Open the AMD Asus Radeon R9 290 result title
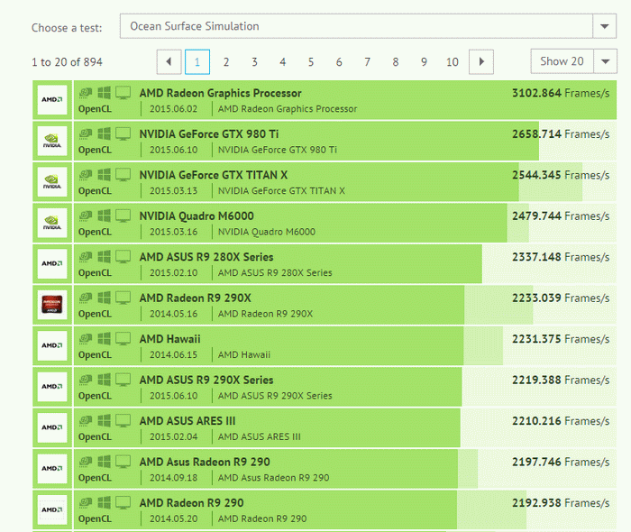Viewport: 631px width, 532px height. pos(205,463)
